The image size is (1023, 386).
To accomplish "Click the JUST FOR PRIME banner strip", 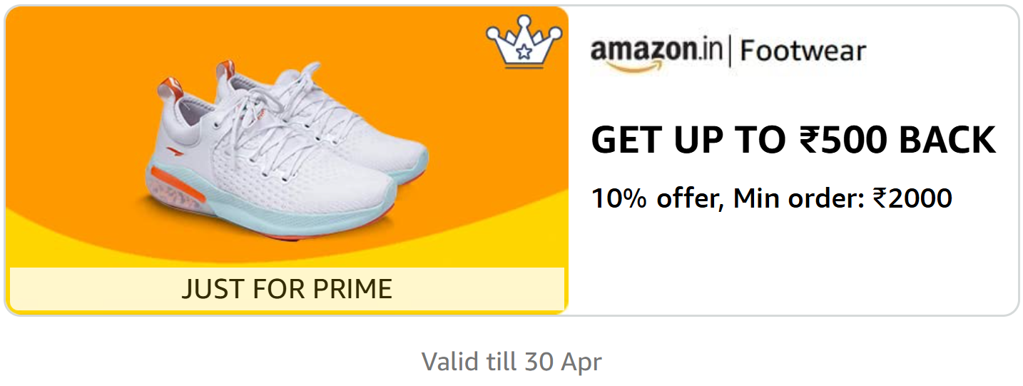I will click(x=287, y=289).
